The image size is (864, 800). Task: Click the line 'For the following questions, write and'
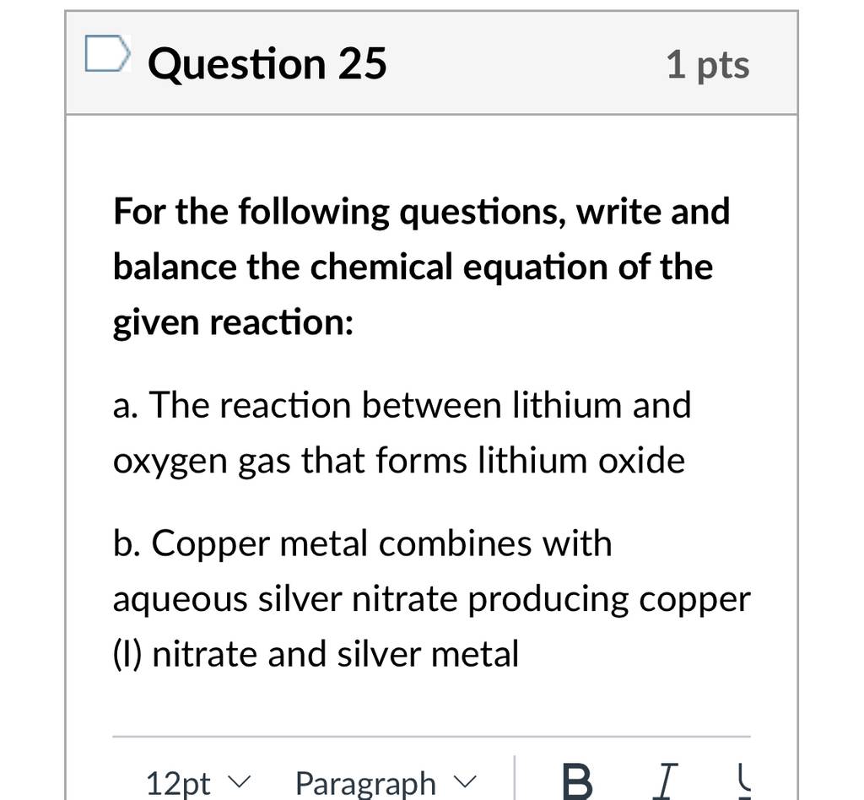422,212
